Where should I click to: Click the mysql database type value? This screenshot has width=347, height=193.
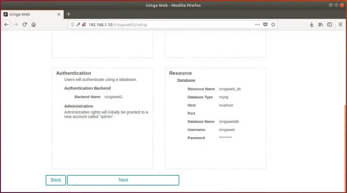(x=224, y=97)
